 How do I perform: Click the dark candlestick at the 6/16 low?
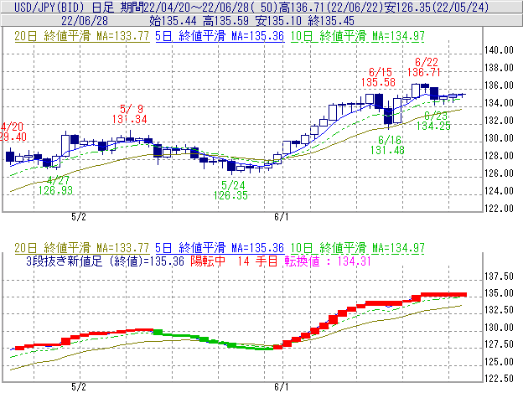tap(388, 116)
